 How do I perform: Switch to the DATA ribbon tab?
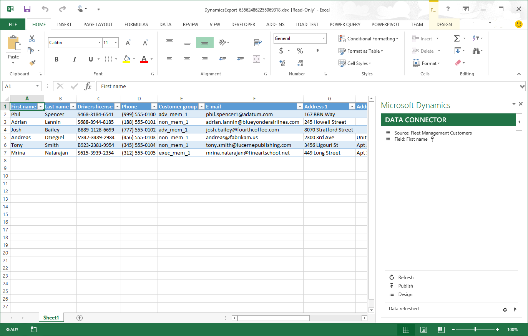tap(166, 24)
